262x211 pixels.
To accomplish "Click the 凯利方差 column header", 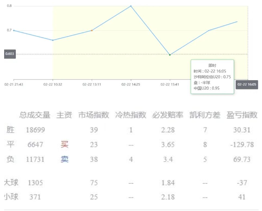I will [x=204, y=115].
